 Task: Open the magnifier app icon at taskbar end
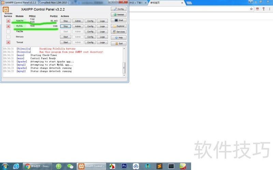tap(183, 166)
